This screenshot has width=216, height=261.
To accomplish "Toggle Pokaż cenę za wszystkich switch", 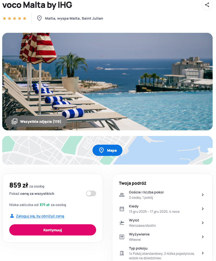I will click(91, 193).
